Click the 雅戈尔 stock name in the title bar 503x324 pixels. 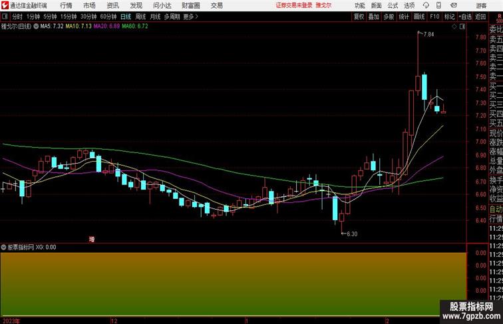click(323, 5)
